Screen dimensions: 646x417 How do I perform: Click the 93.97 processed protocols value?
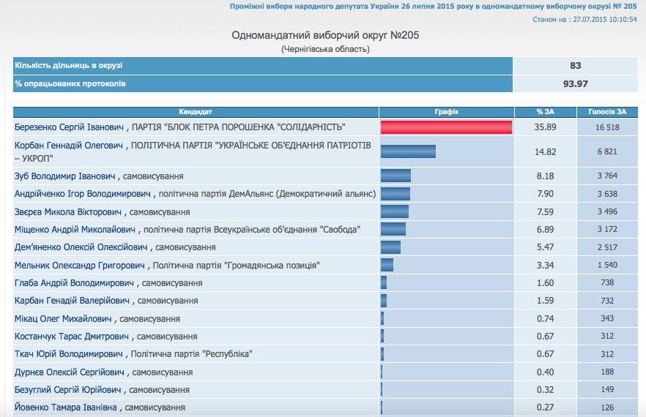click(x=575, y=83)
